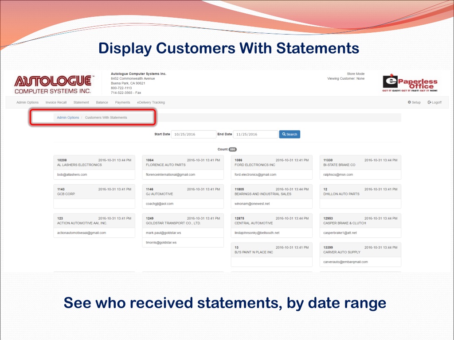This screenshot has height=340, width=454.
Task: Click email casperbrake1@att.net
Action: click(340, 233)
